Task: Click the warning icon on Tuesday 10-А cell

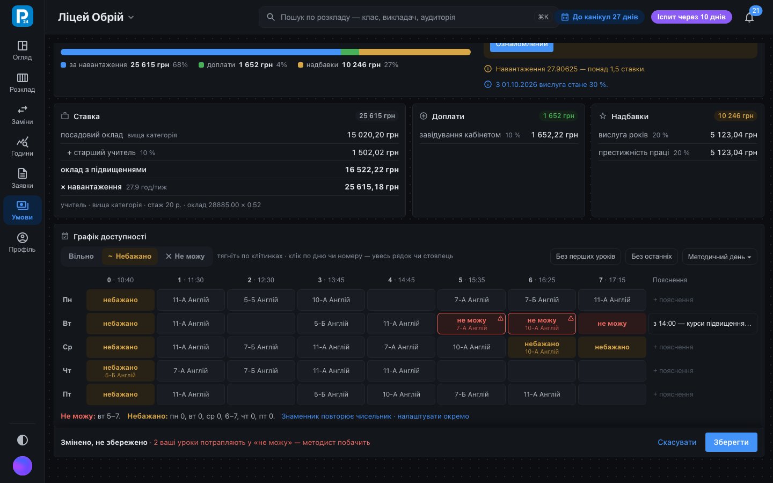Action: (571, 318)
